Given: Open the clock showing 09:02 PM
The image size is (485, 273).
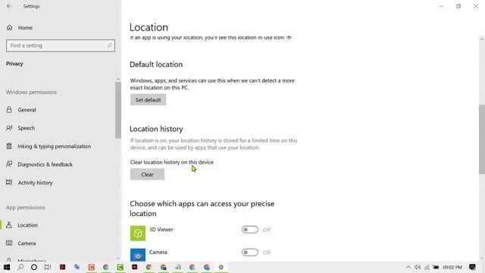Looking at the screenshot, I should pyautogui.click(x=452, y=267).
